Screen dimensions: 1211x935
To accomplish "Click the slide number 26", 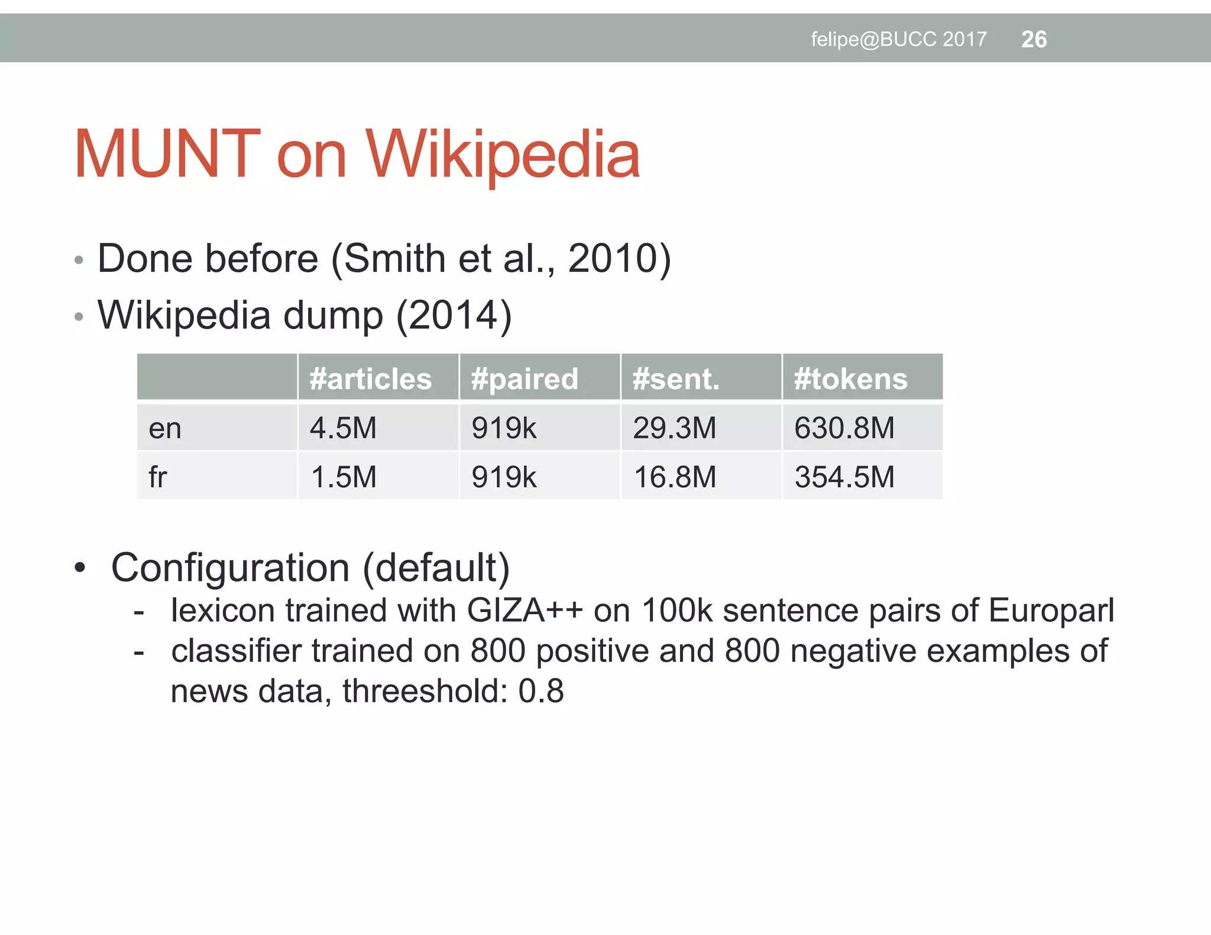I will point(1034,39).
